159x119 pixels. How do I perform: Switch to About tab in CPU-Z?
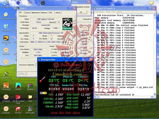point(58,13)
